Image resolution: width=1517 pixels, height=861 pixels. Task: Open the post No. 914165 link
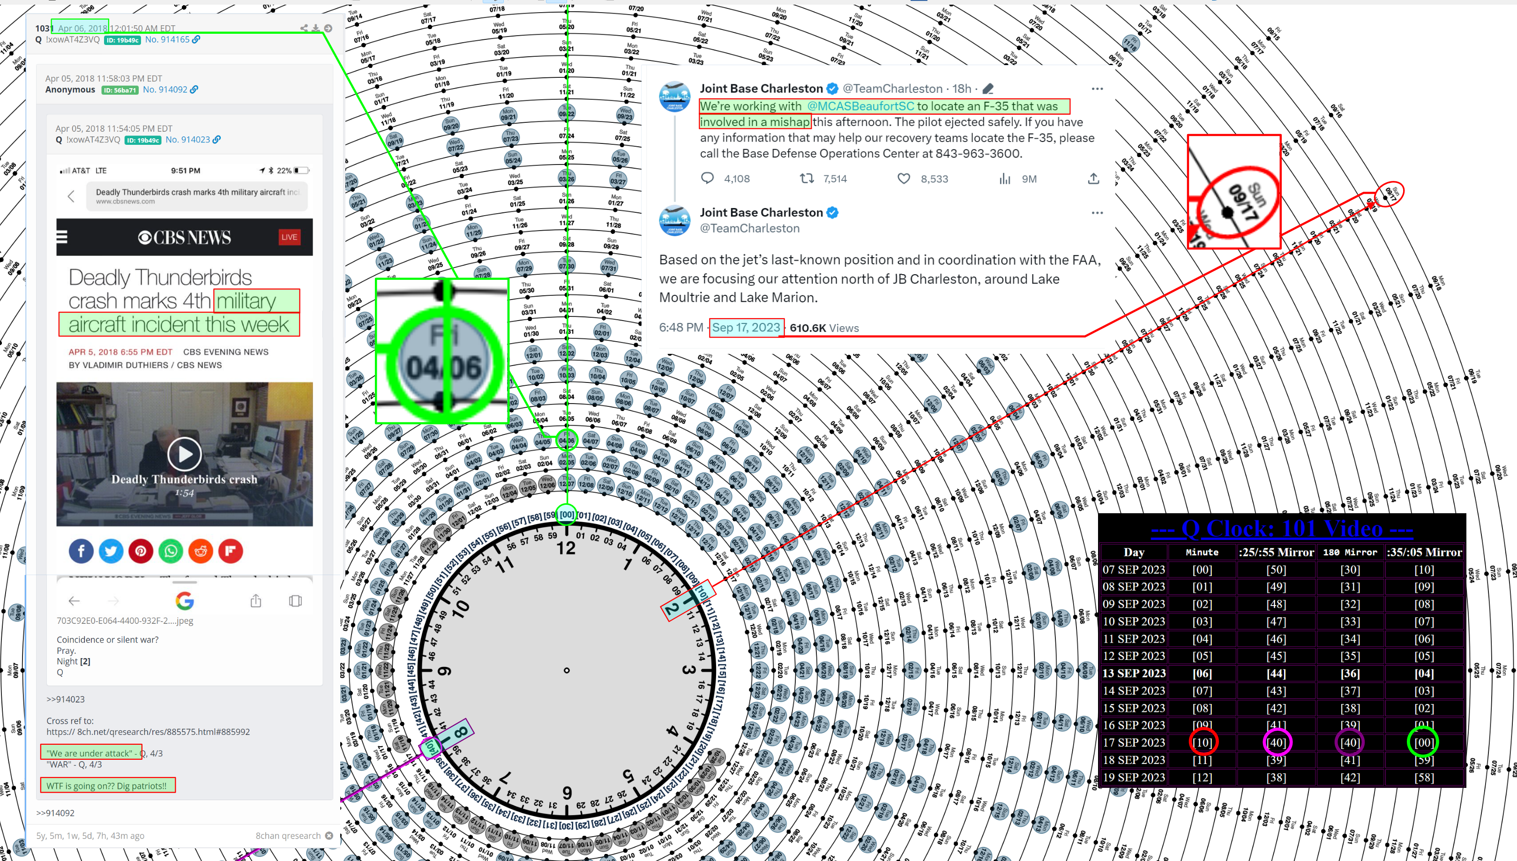point(167,39)
